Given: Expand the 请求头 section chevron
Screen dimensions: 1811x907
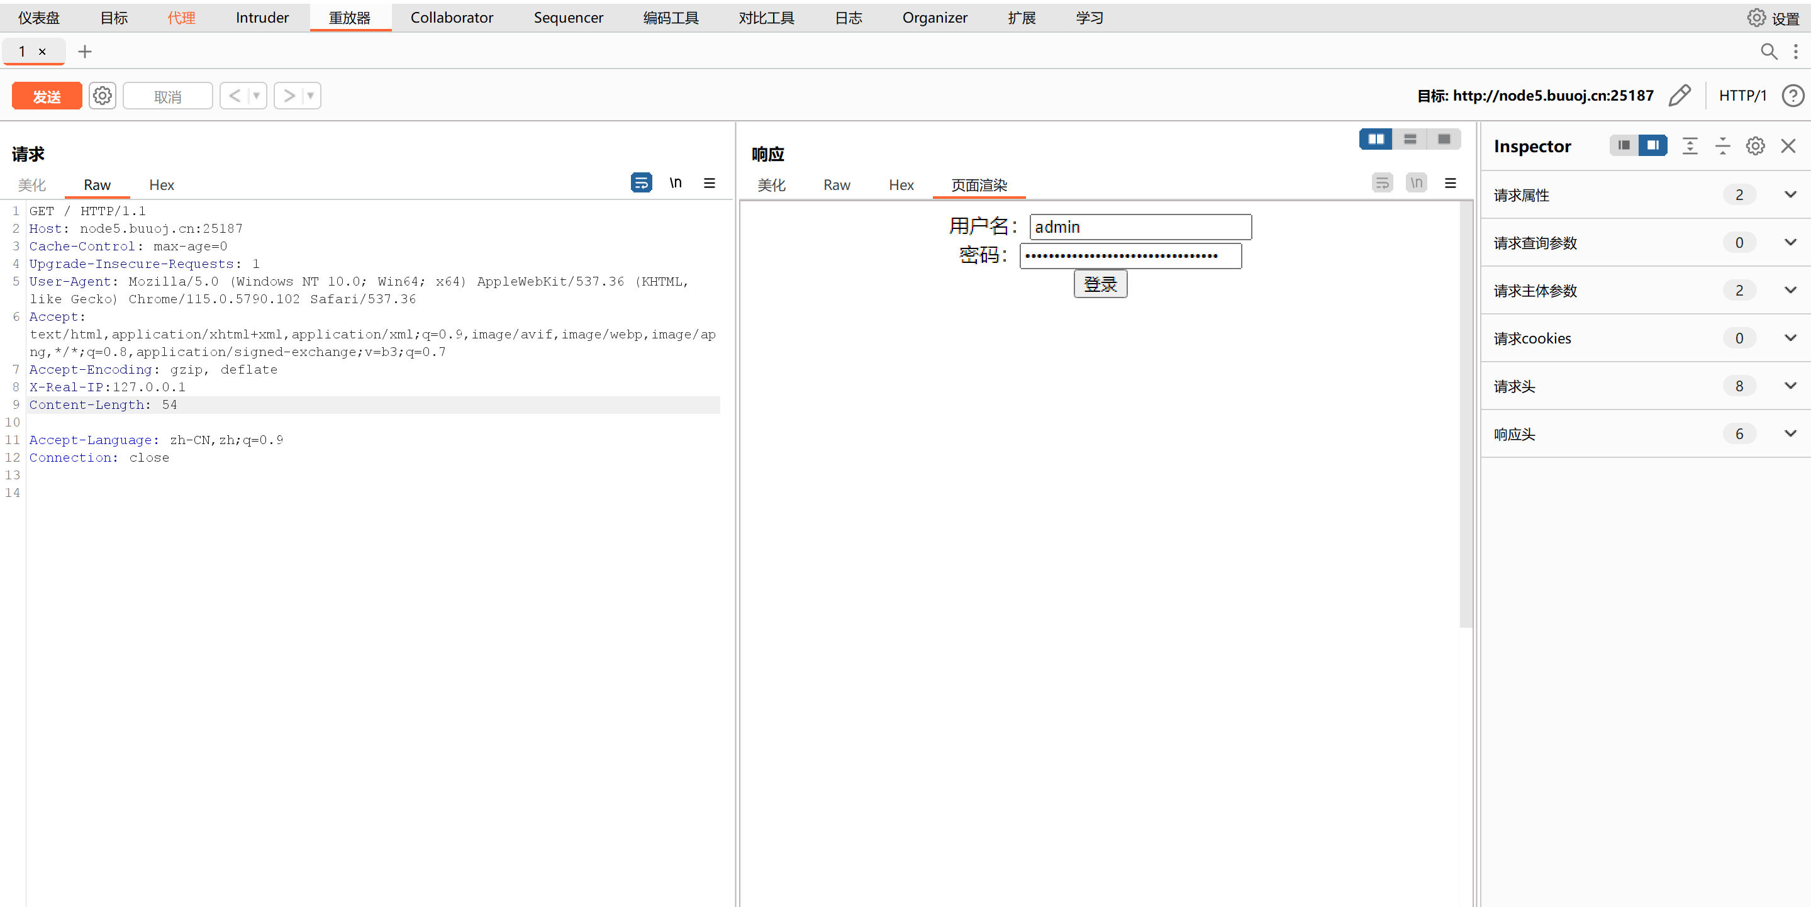Looking at the screenshot, I should (x=1790, y=386).
